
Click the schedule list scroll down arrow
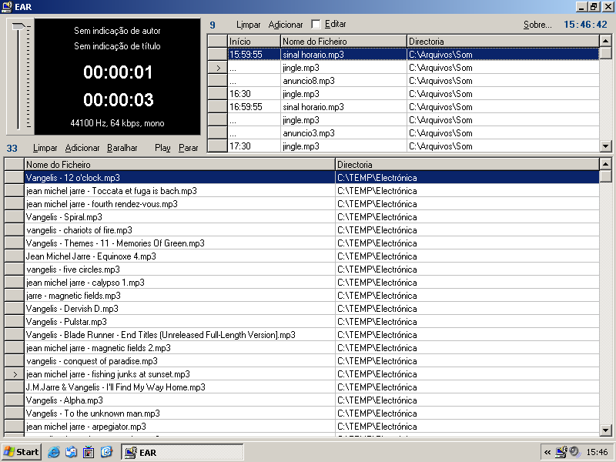click(x=605, y=146)
